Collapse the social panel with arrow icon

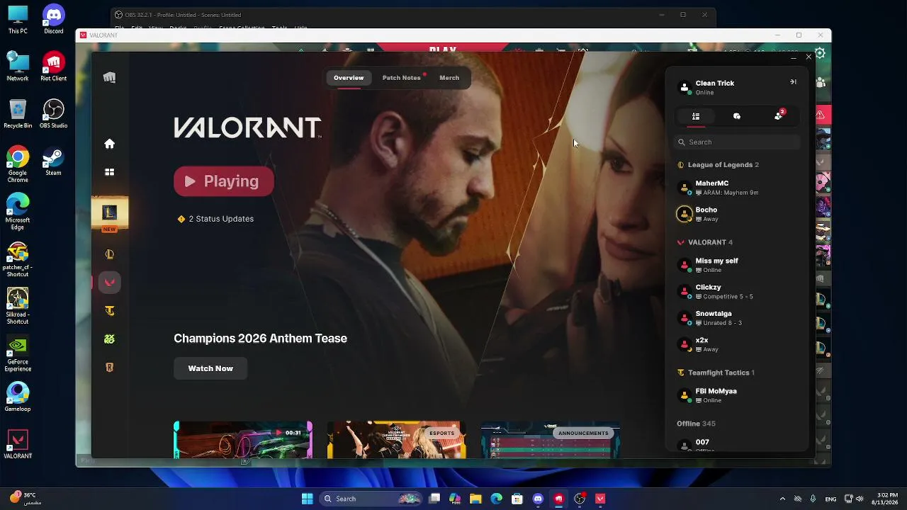(793, 82)
